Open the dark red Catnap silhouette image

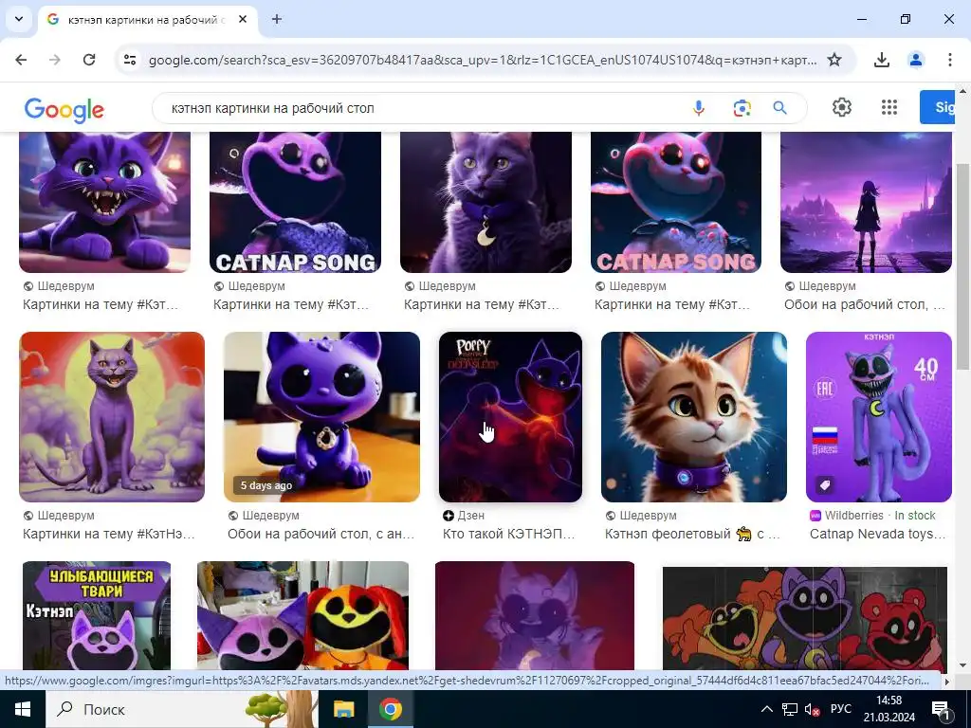tap(535, 616)
